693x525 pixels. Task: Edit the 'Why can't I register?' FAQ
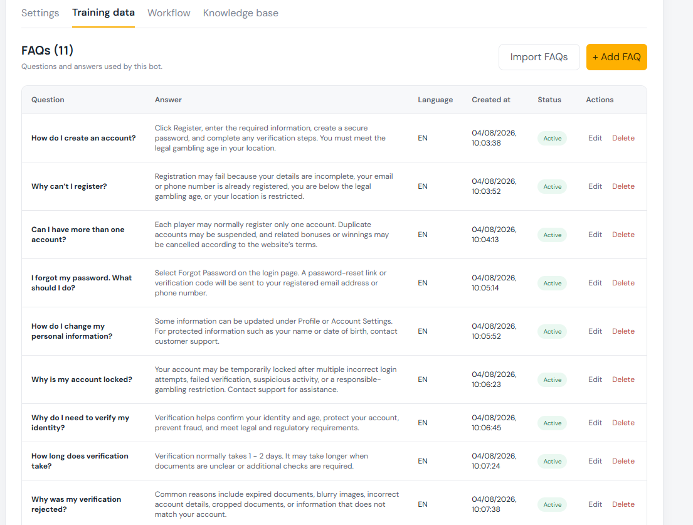[595, 186]
